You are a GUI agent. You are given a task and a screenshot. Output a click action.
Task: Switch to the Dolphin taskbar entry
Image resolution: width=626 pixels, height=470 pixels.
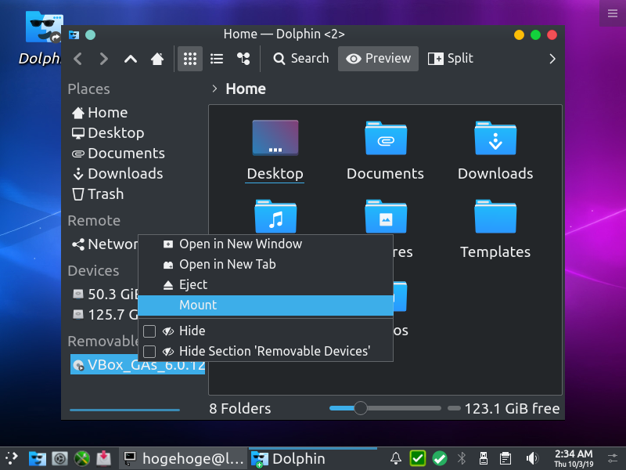(x=313, y=458)
